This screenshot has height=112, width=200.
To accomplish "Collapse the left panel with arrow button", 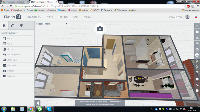I will click(38, 103).
